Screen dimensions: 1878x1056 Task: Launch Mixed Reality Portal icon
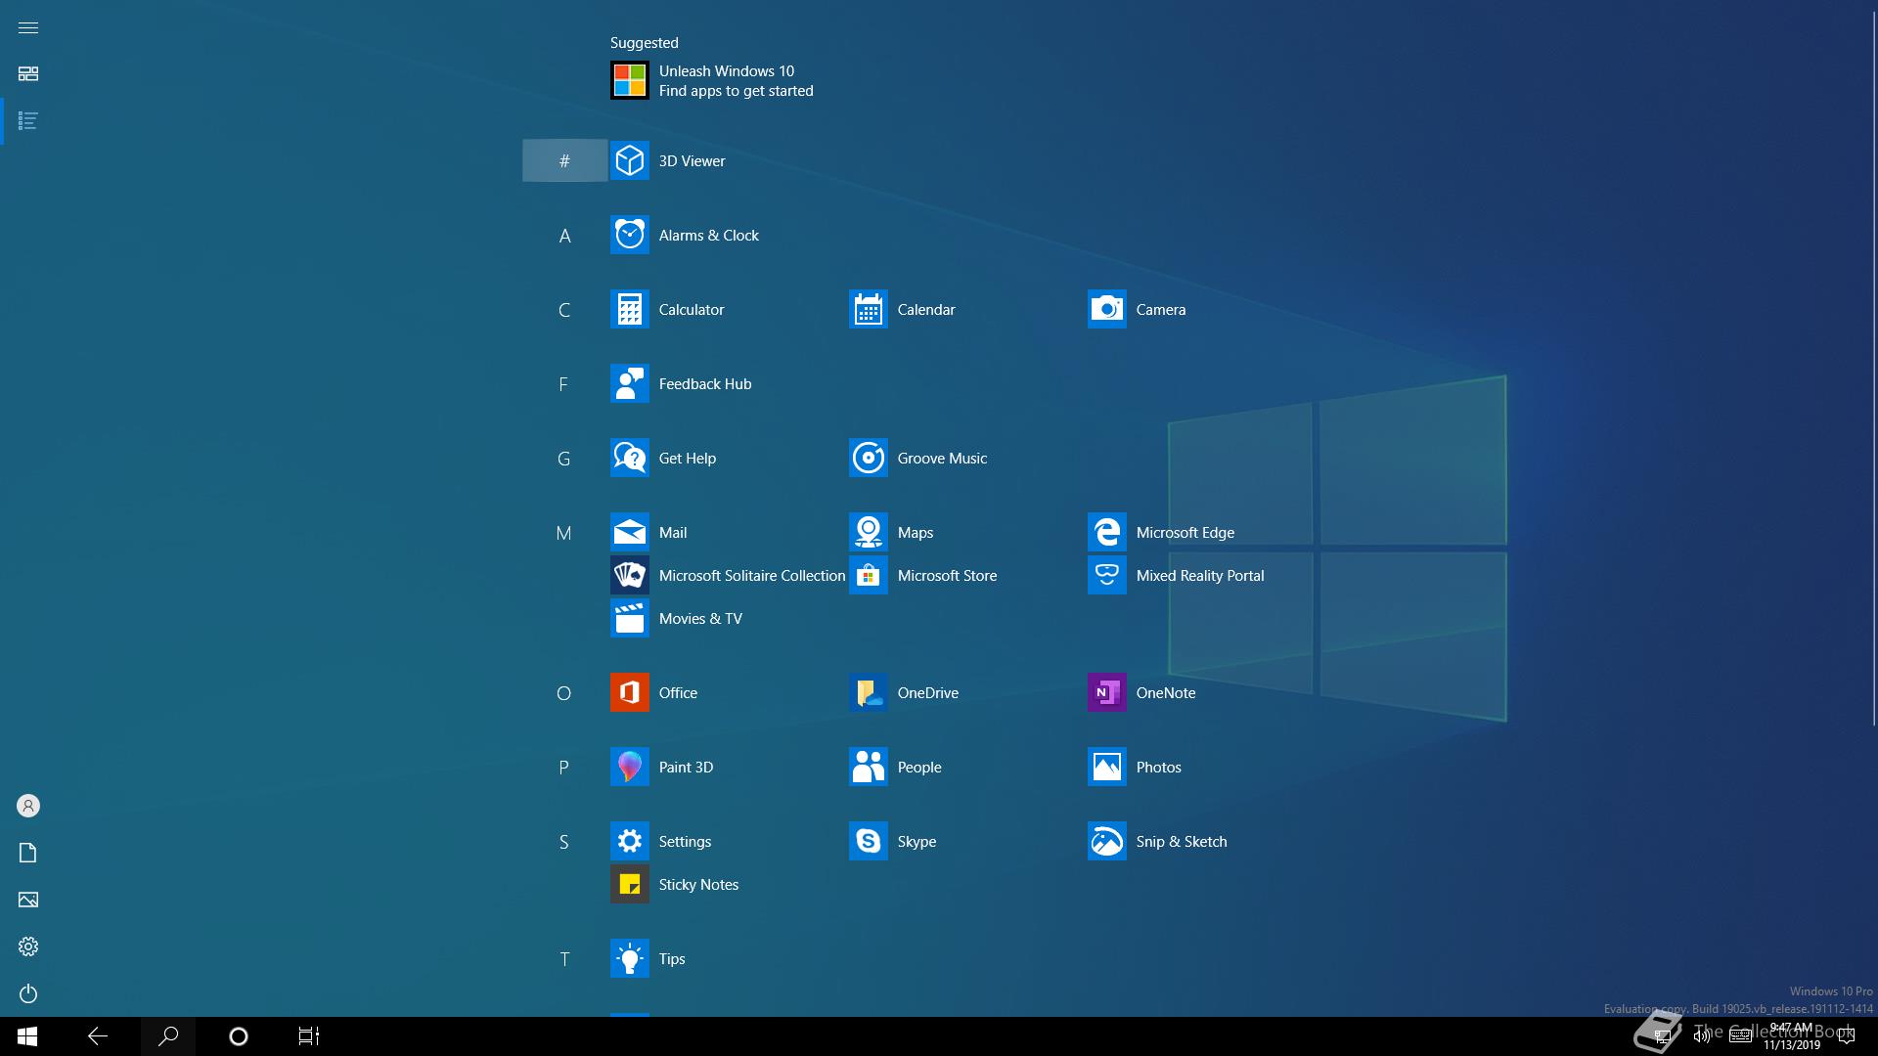(x=1106, y=575)
